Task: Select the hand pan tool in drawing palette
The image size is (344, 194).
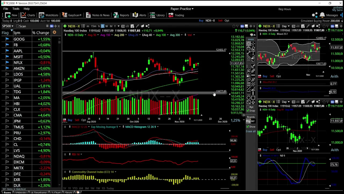Action: coord(249,48)
